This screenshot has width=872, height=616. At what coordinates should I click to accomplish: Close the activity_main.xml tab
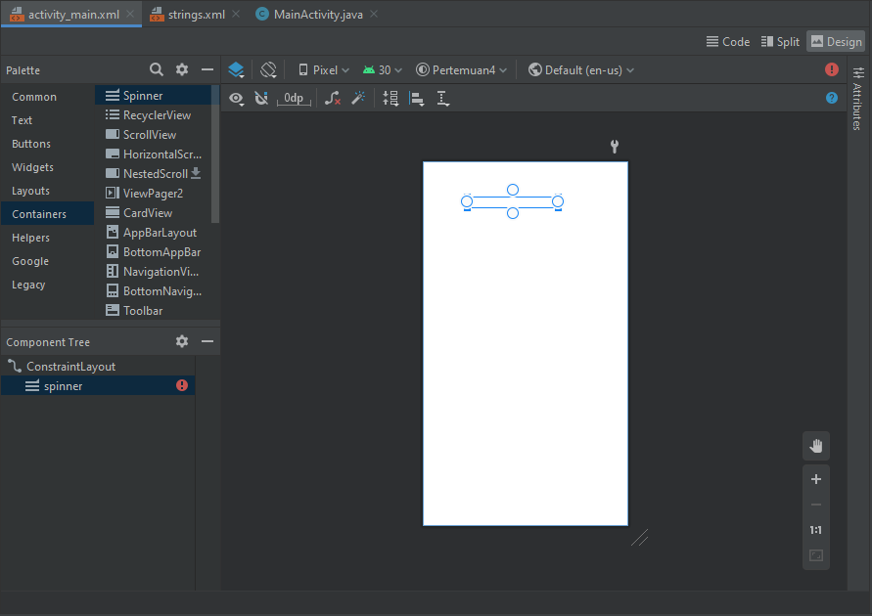(x=130, y=14)
